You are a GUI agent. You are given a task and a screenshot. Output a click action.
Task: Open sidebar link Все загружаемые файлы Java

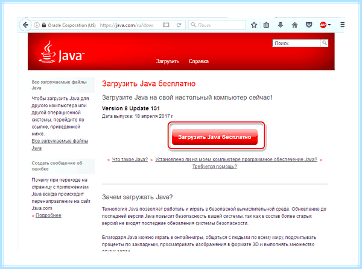[x=60, y=144]
